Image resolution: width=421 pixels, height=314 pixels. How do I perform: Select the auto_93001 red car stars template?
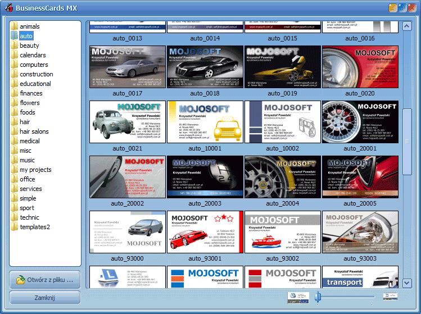point(205,232)
